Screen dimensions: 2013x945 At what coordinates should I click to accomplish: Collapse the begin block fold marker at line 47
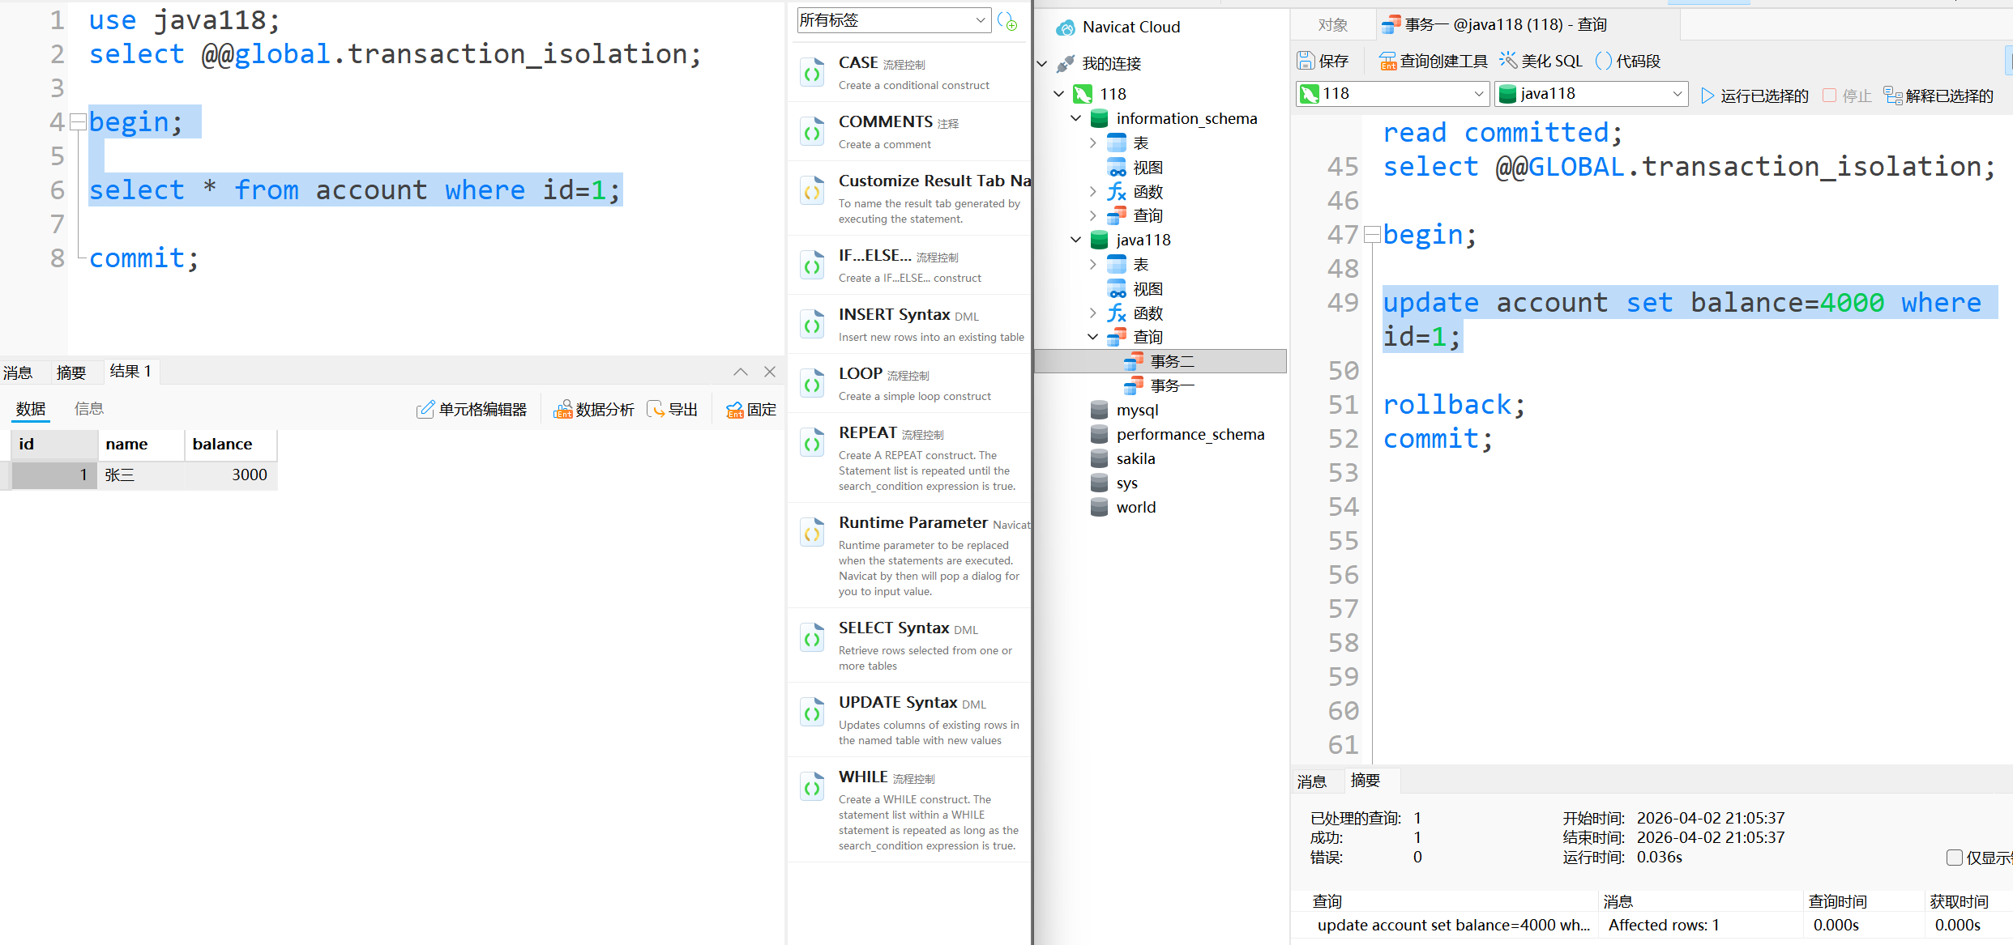pos(1372,235)
